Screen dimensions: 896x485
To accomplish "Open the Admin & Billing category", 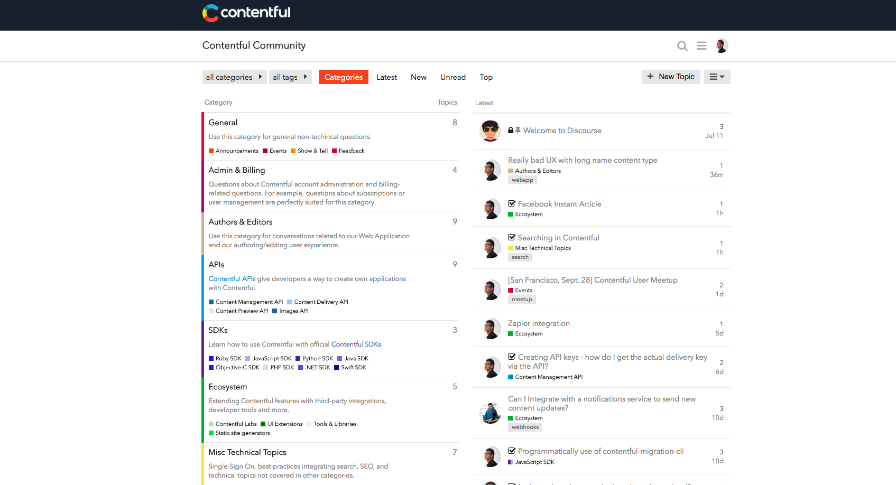I will pos(237,170).
